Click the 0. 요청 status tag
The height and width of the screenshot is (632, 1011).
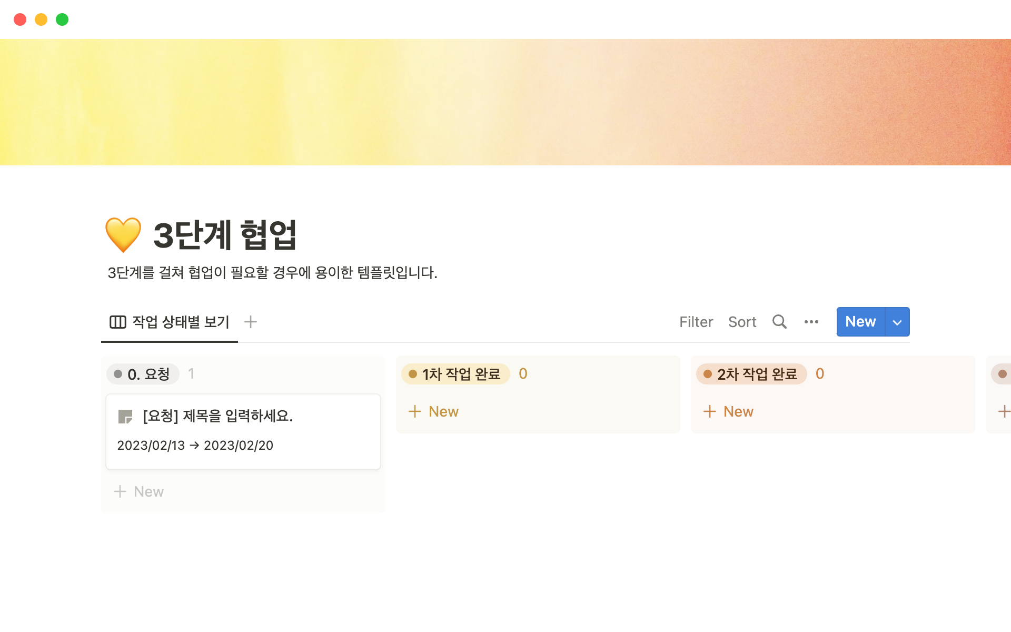click(143, 374)
